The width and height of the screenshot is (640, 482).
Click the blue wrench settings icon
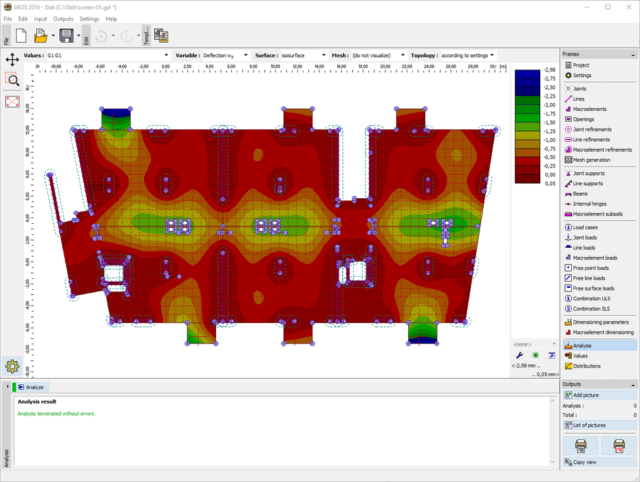pyautogui.click(x=520, y=355)
